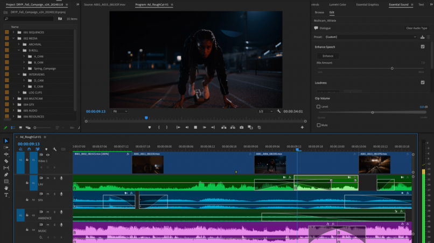Image resolution: width=434 pixels, height=243 pixels.
Task: Click Program monitor playhead marker
Action: coord(146,118)
